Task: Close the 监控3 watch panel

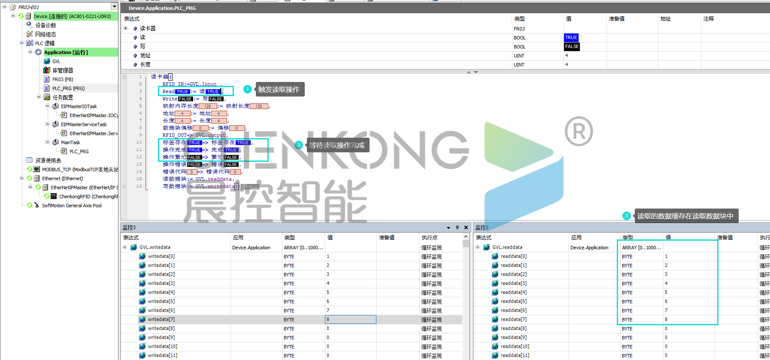Action: pos(466,227)
